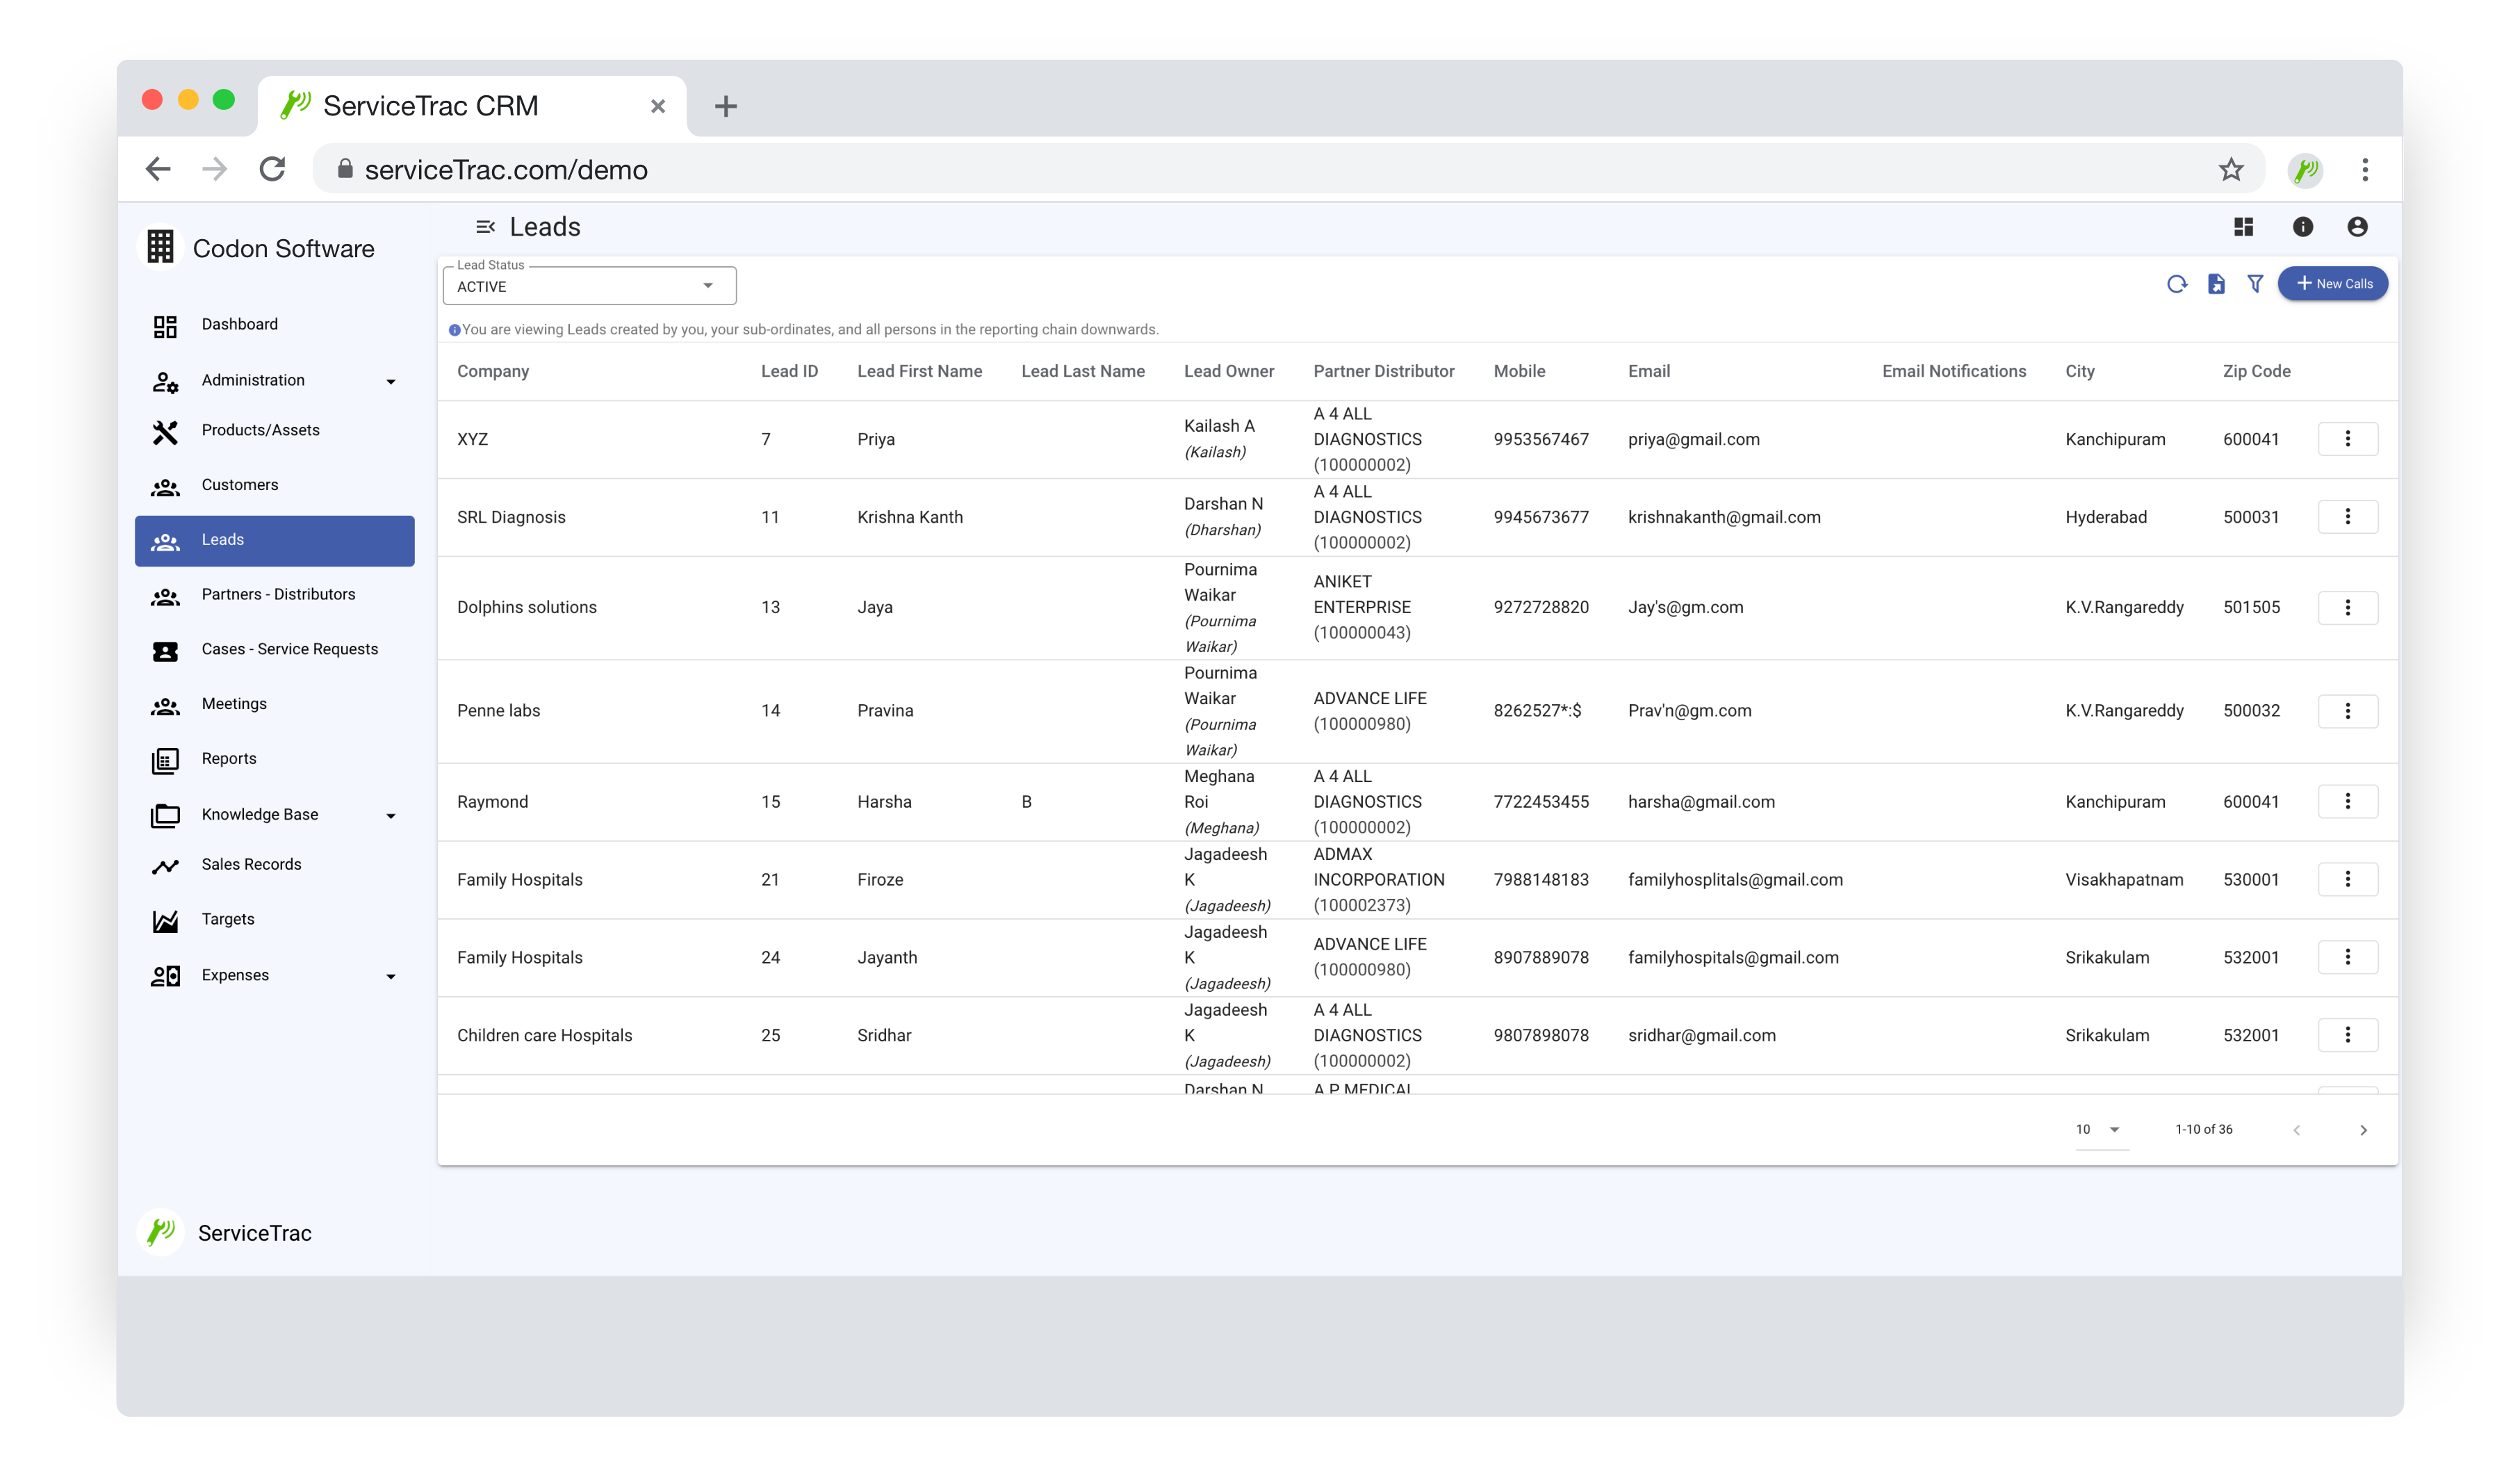Open the user account profile icon
Viewport: 2520px width, 1464px height.
click(x=2357, y=227)
